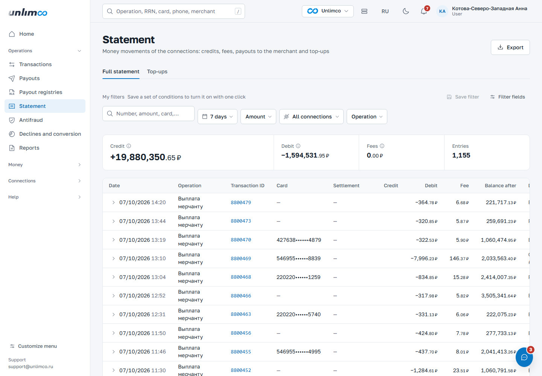The height and width of the screenshot is (376, 542).
Task: Open Payout registries page
Action: (x=45, y=92)
